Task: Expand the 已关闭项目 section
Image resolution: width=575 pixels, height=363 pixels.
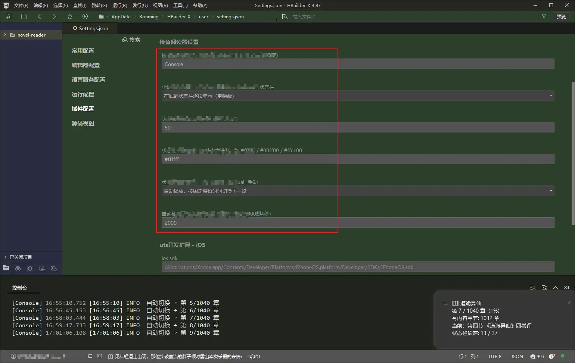Action: (5, 257)
